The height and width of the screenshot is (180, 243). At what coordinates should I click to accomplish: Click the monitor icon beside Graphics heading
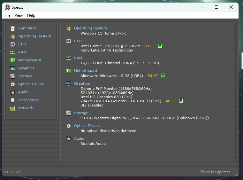69,84
